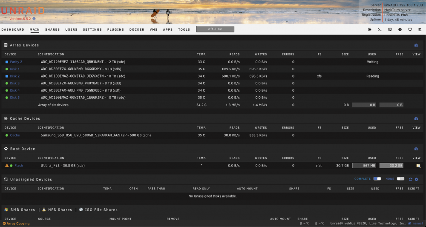426x227 pixels.
Task: Open the Disk 2 device link
Action: click(14, 76)
